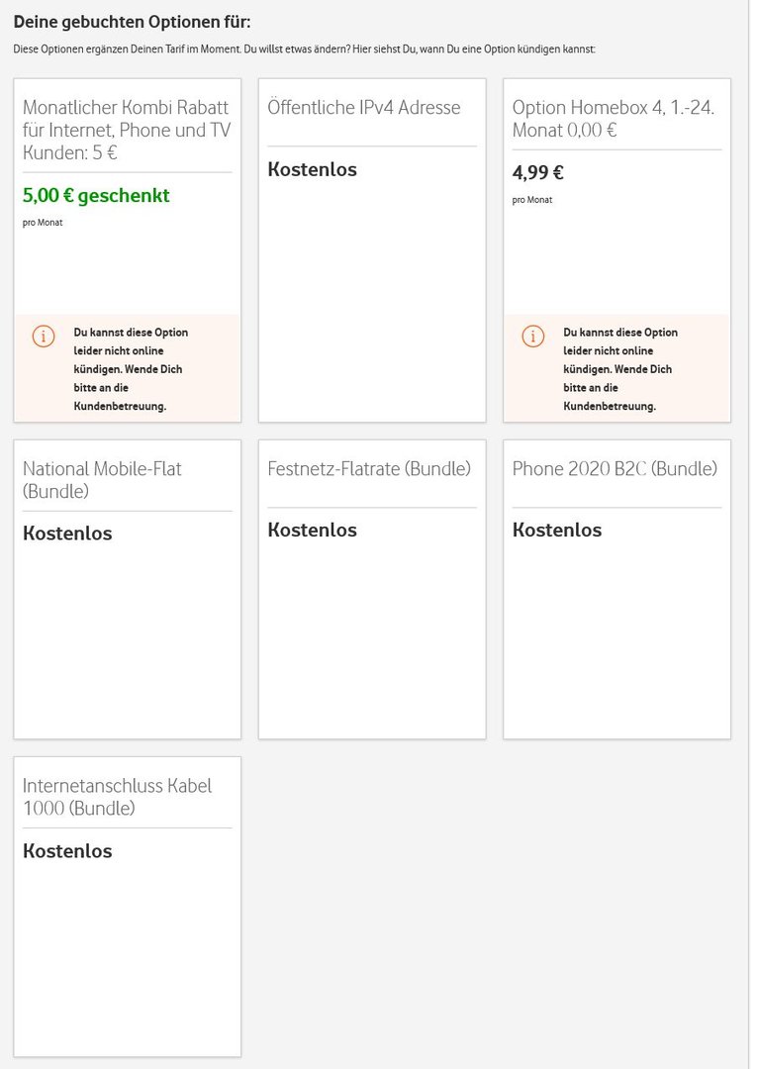The height and width of the screenshot is (1069, 758).
Task: Select the Internetanschluss Kabel 1000 (Bundle) title
Action: [117, 796]
